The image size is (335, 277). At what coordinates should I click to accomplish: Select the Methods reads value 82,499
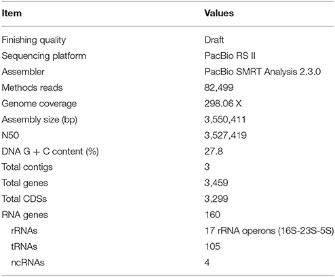[219, 88]
